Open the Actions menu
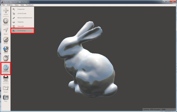 [10, 5]
